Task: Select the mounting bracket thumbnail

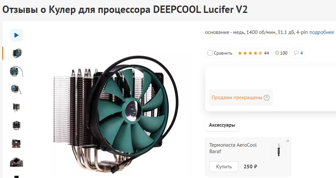Action: [17, 144]
